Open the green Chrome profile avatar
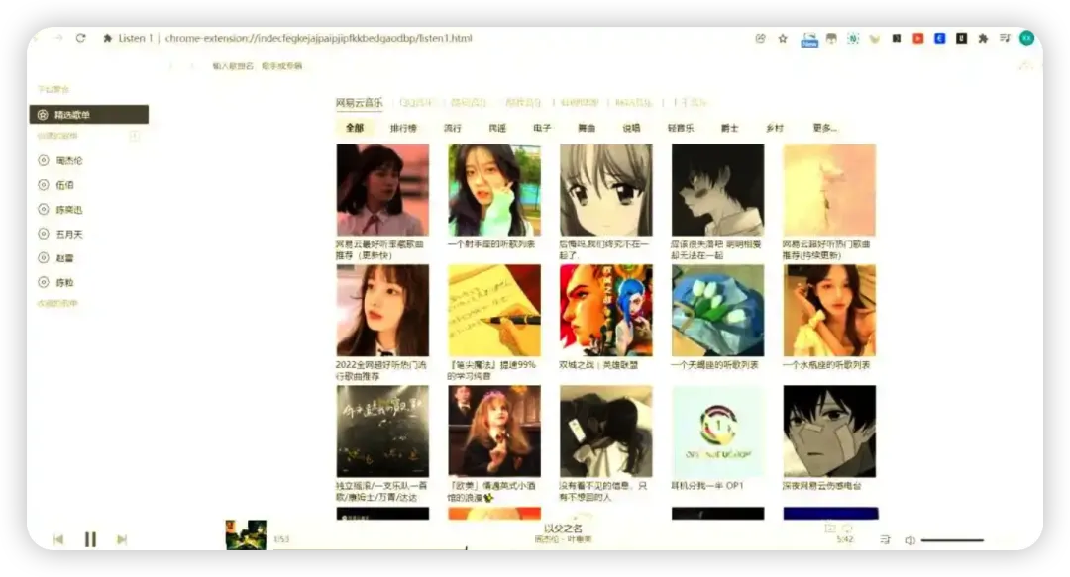Screen dimensions: 1070x577 coord(1026,39)
